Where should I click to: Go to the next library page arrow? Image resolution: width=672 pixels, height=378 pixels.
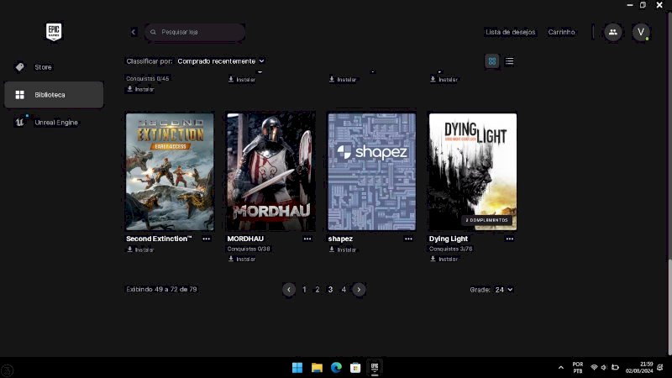pyautogui.click(x=360, y=289)
